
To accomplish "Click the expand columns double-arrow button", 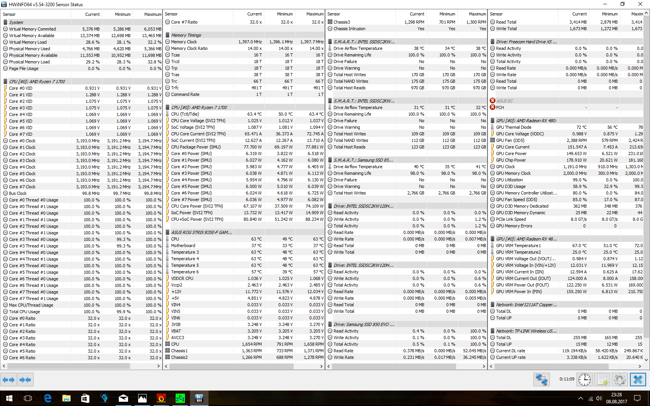I will (x=9, y=380).
